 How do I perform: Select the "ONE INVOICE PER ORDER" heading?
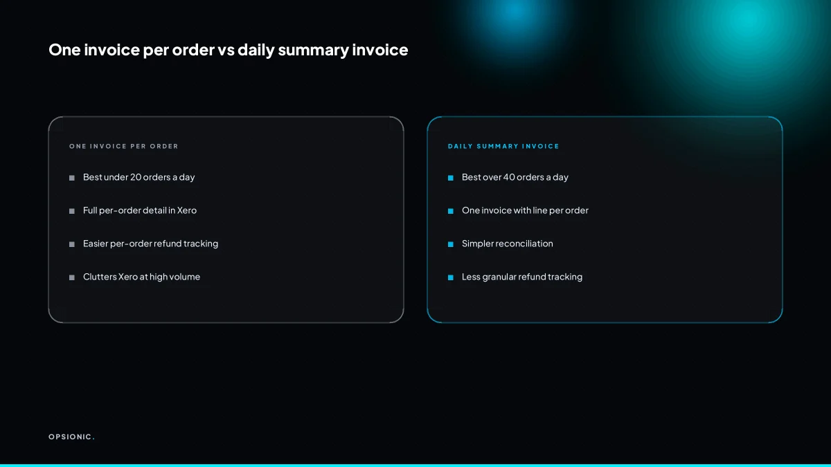(124, 147)
